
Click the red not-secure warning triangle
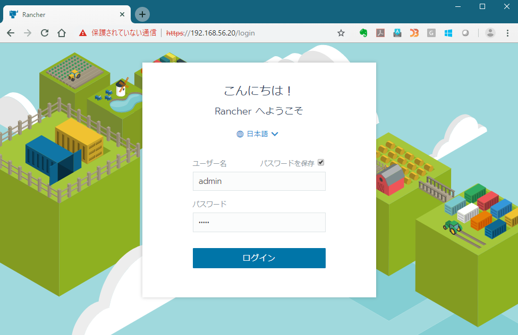tap(82, 33)
